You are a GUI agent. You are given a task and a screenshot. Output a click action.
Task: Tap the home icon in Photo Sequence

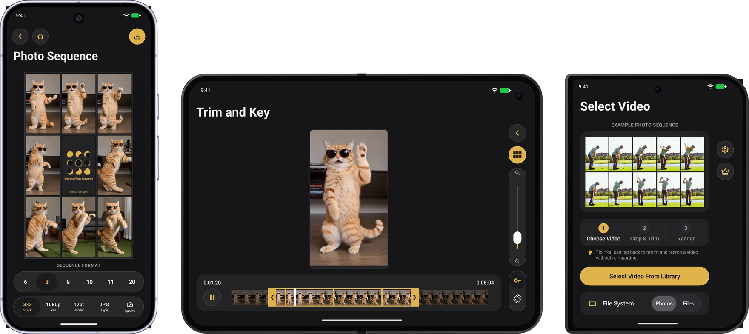tap(40, 37)
